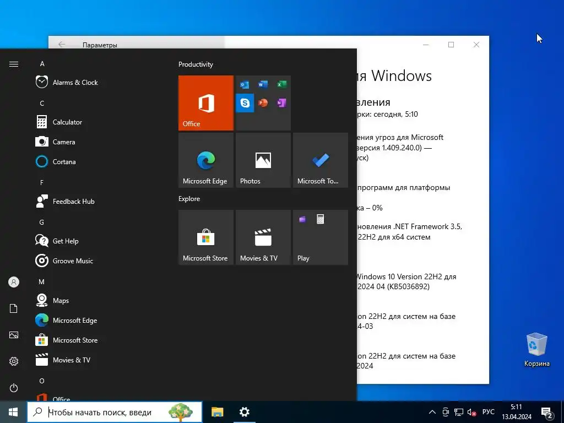Screen dimensions: 564x423
Task: Open Excel icon in Office folder tile
Action: click(281, 84)
